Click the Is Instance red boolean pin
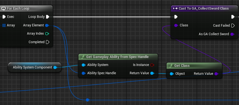The image size is (239, 105). tap(152, 65)
